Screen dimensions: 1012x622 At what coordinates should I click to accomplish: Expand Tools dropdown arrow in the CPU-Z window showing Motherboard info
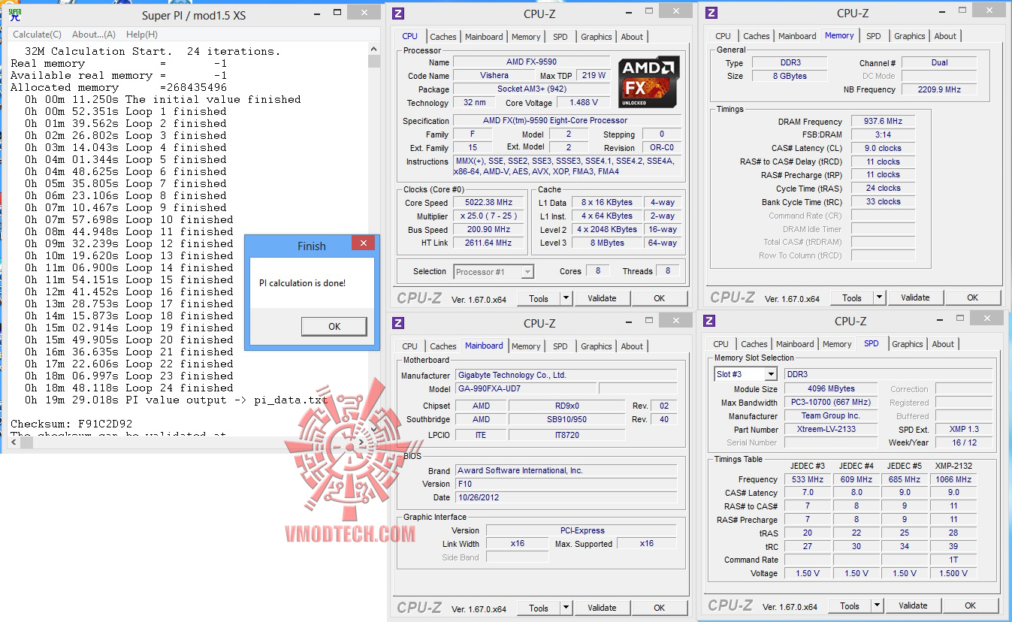tap(566, 608)
